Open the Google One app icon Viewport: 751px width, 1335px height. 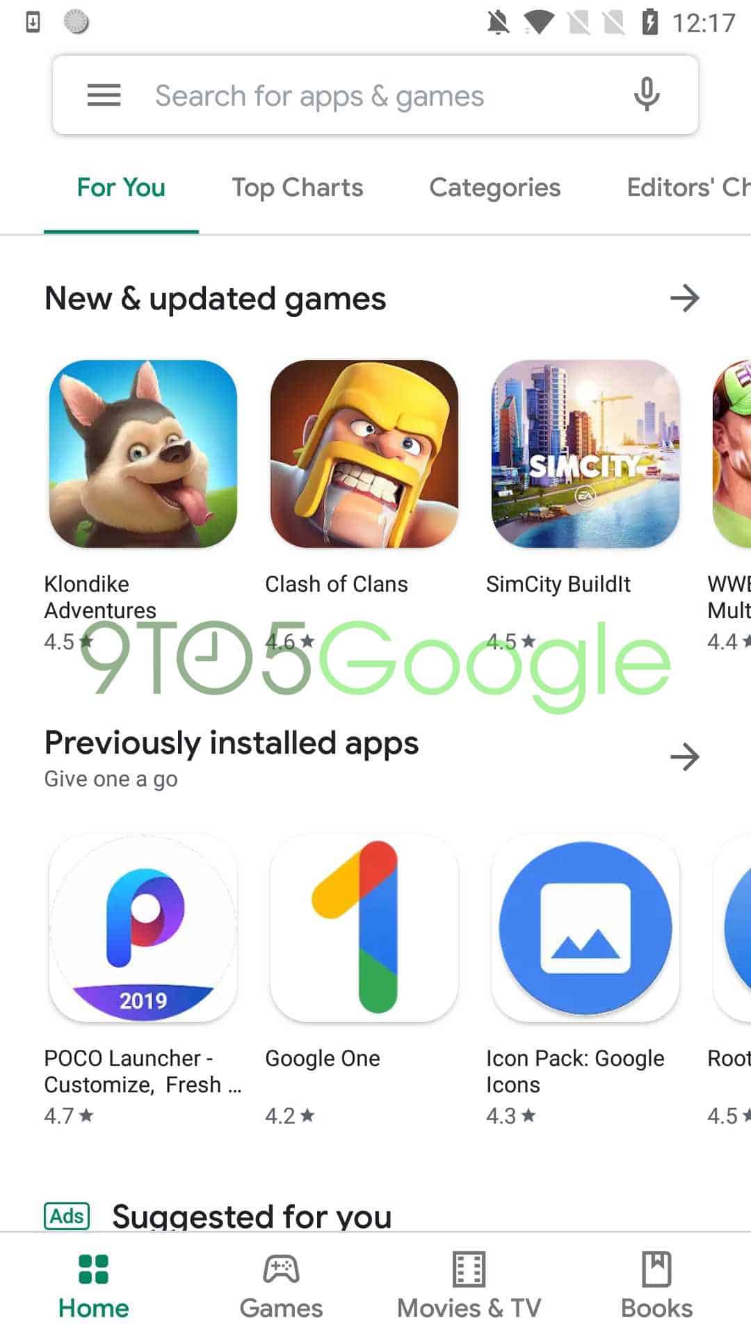pos(364,928)
